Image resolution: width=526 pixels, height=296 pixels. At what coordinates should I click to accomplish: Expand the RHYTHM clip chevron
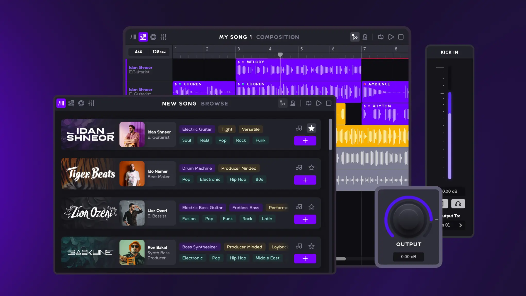(x=365, y=106)
